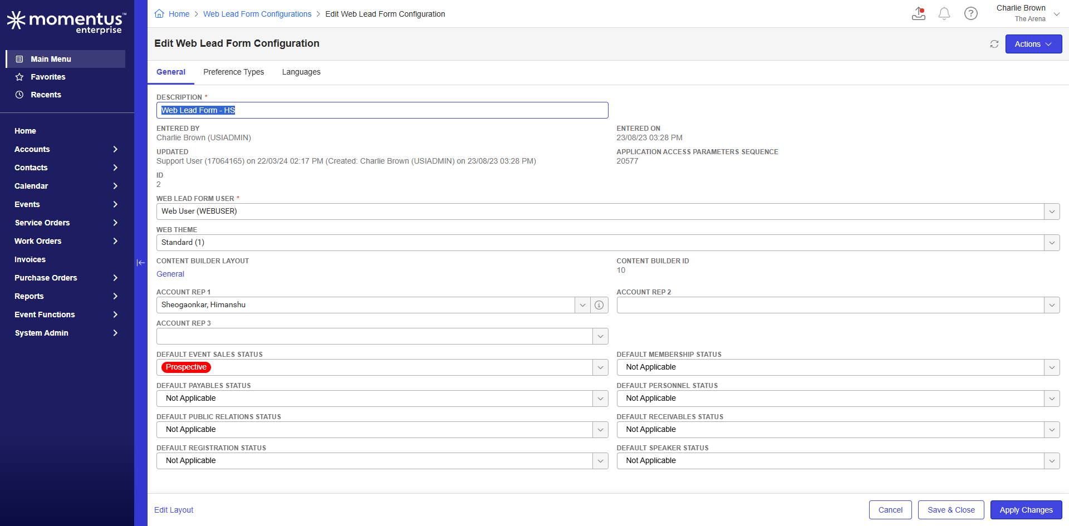This screenshot has height=526, width=1069.
Task: Click the Edit Layout link
Action: click(174, 510)
